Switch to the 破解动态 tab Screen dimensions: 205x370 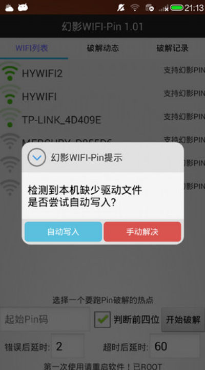(103, 48)
